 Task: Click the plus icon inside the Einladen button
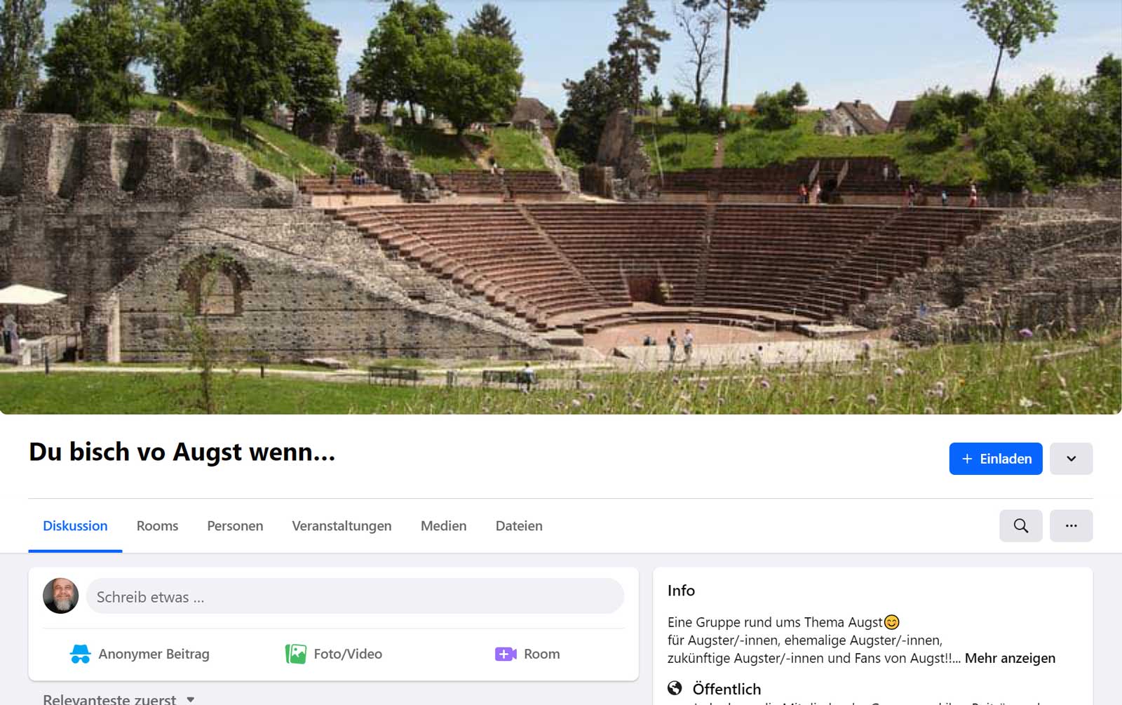[967, 459]
